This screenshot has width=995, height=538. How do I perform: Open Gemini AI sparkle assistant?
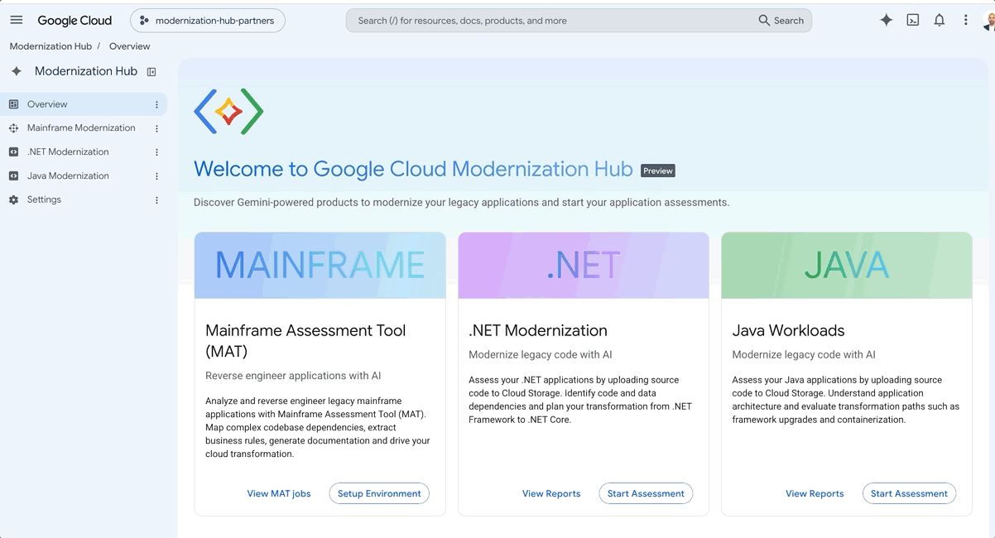pos(886,20)
